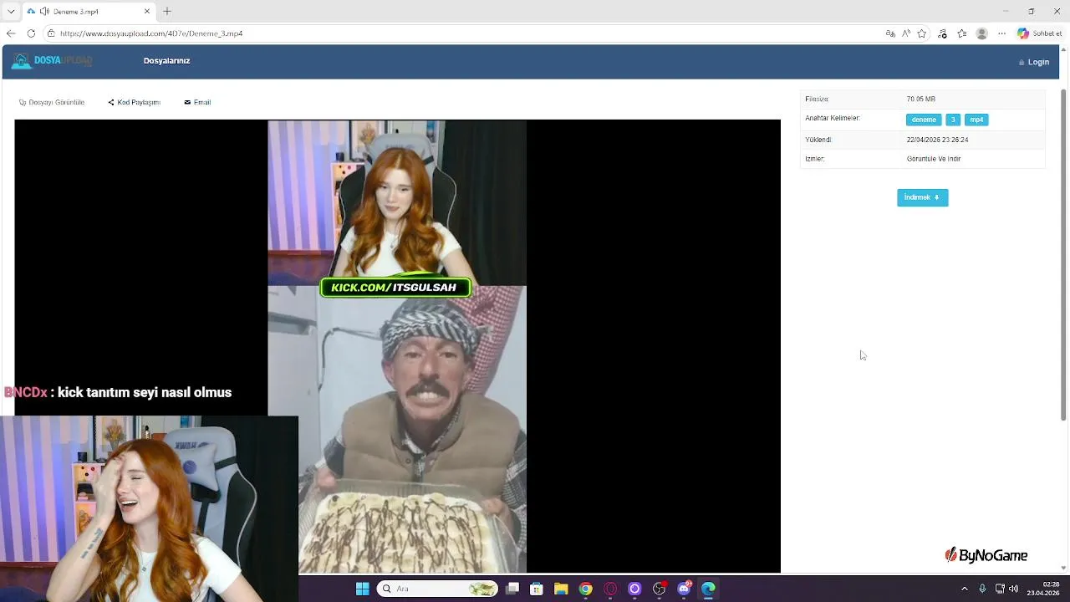Open the Email tab
The height and width of the screenshot is (602, 1070).
pyautogui.click(x=197, y=102)
